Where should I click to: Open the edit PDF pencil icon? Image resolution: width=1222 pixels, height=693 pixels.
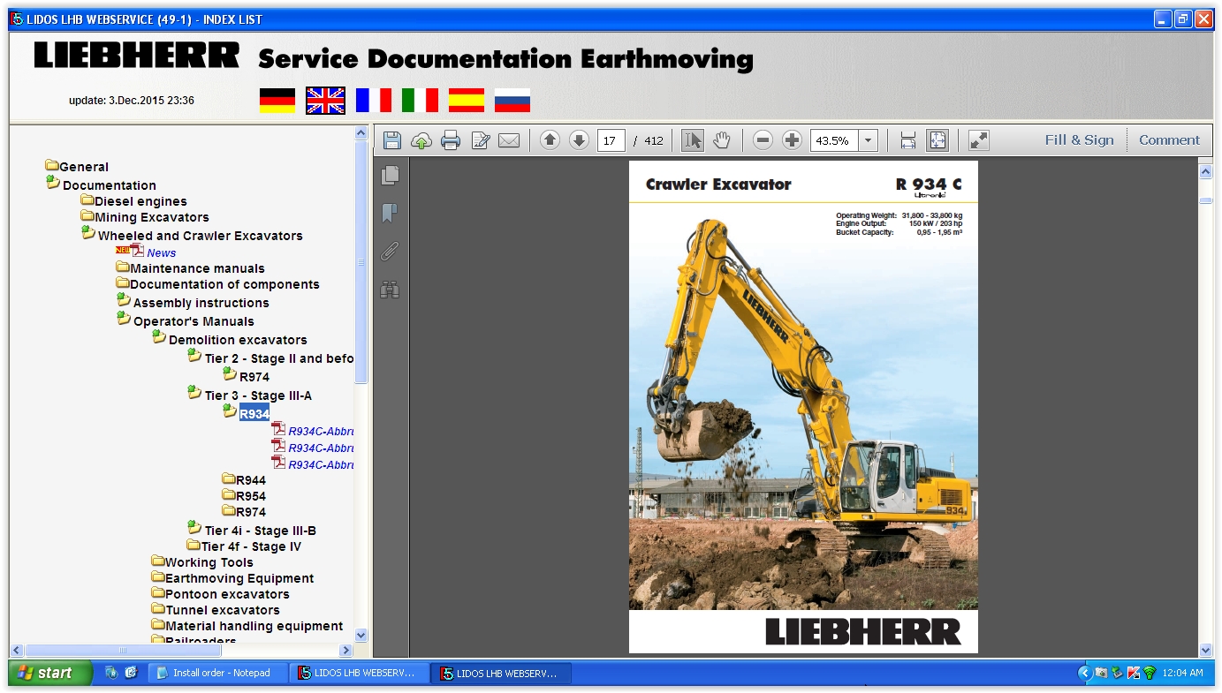(481, 140)
